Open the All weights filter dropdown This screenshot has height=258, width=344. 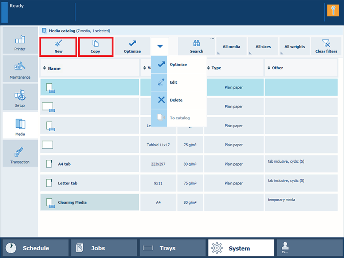294,47
